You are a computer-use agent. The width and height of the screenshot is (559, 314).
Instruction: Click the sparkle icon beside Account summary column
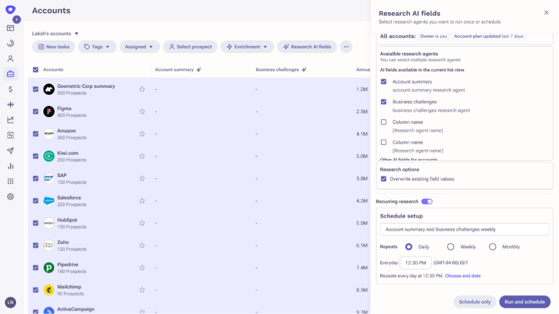click(199, 70)
